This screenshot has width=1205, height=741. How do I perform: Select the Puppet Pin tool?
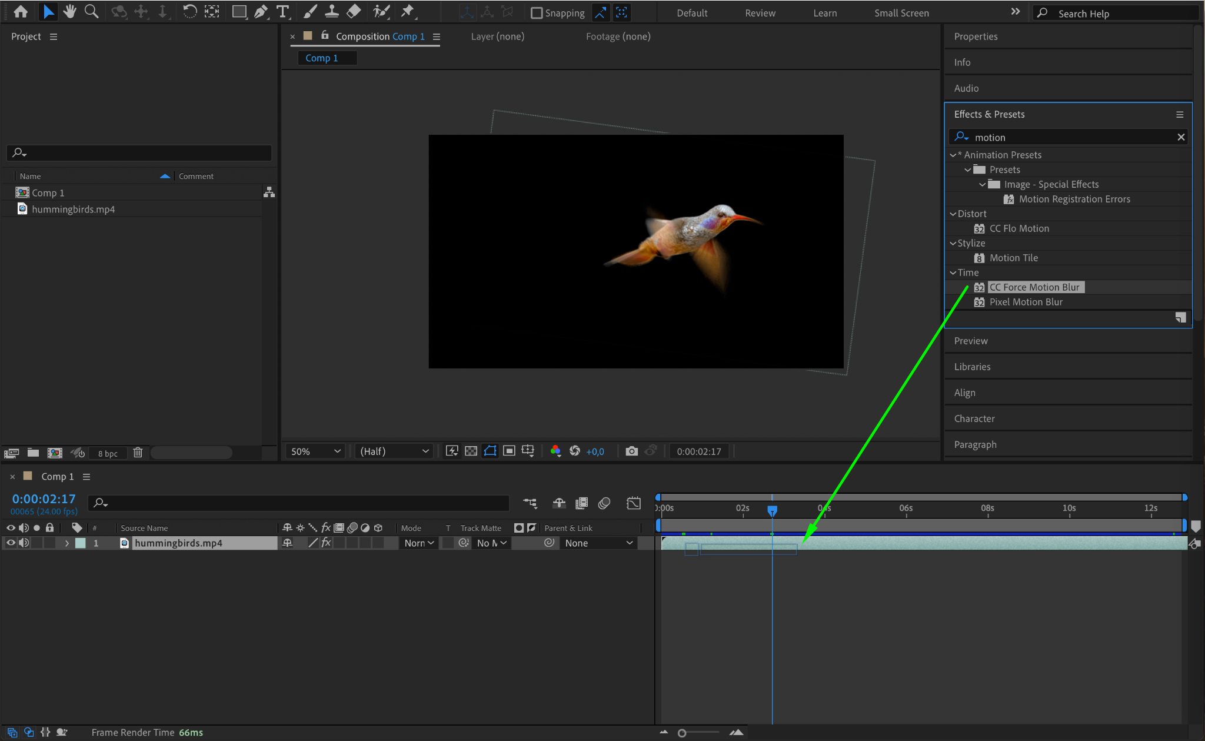coord(407,11)
